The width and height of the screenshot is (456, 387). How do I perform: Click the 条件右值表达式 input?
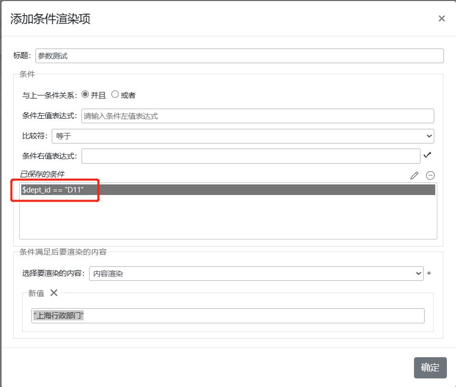251,156
